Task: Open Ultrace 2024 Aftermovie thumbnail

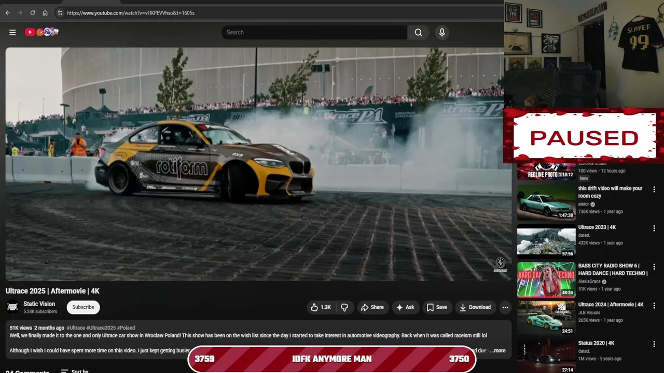Action: pyautogui.click(x=546, y=318)
